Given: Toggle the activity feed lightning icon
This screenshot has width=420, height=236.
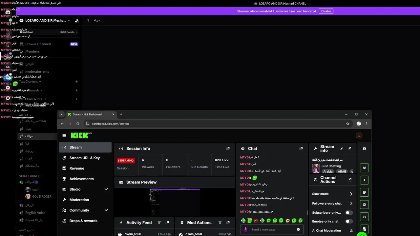Looking at the screenshot, I should tap(364, 180).
